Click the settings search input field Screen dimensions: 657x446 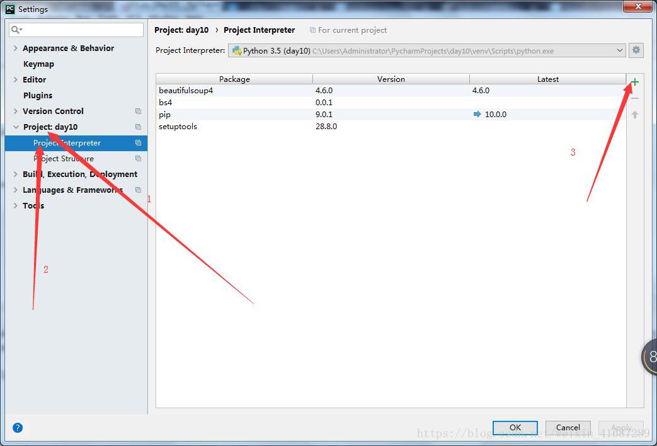point(76,30)
